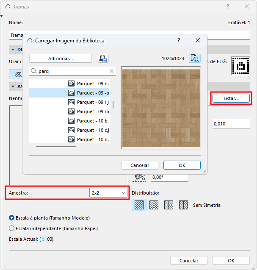The image size is (257, 270).
Task: Close the Tramas window
Action: click(x=247, y=6)
